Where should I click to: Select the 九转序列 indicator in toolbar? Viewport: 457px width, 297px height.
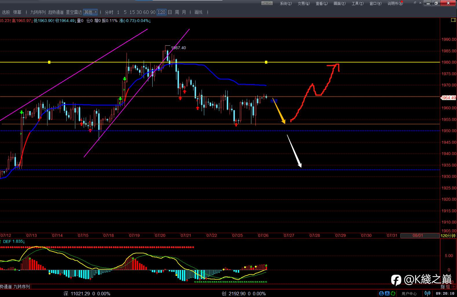coord(38,12)
